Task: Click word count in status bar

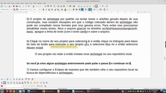Action: coord(31,89)
